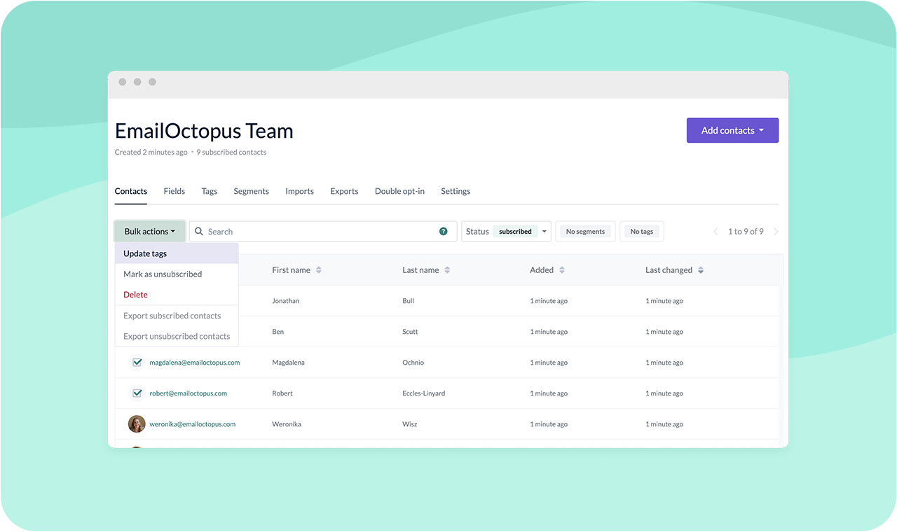Click the No segments filter button

click(585, 232)
